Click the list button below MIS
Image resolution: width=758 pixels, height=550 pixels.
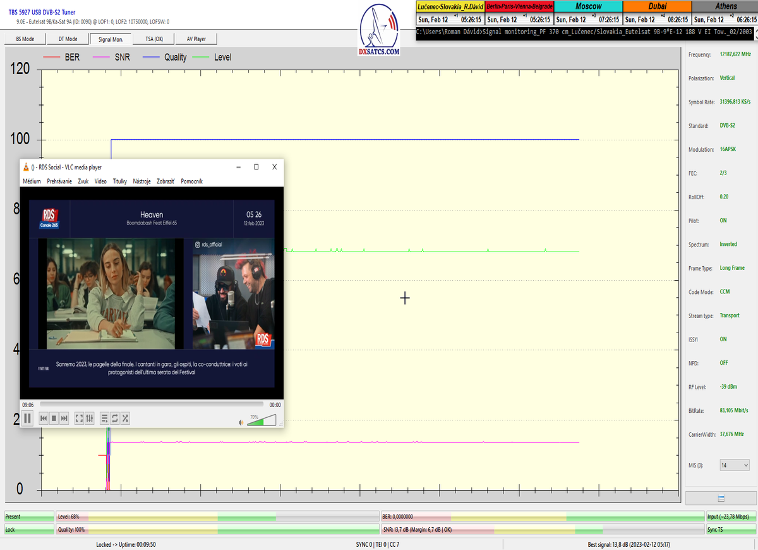721,498
